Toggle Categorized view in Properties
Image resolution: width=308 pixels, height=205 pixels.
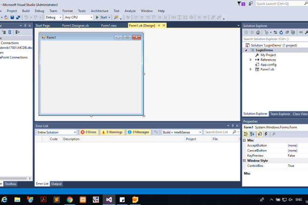[x=246, y=134]
